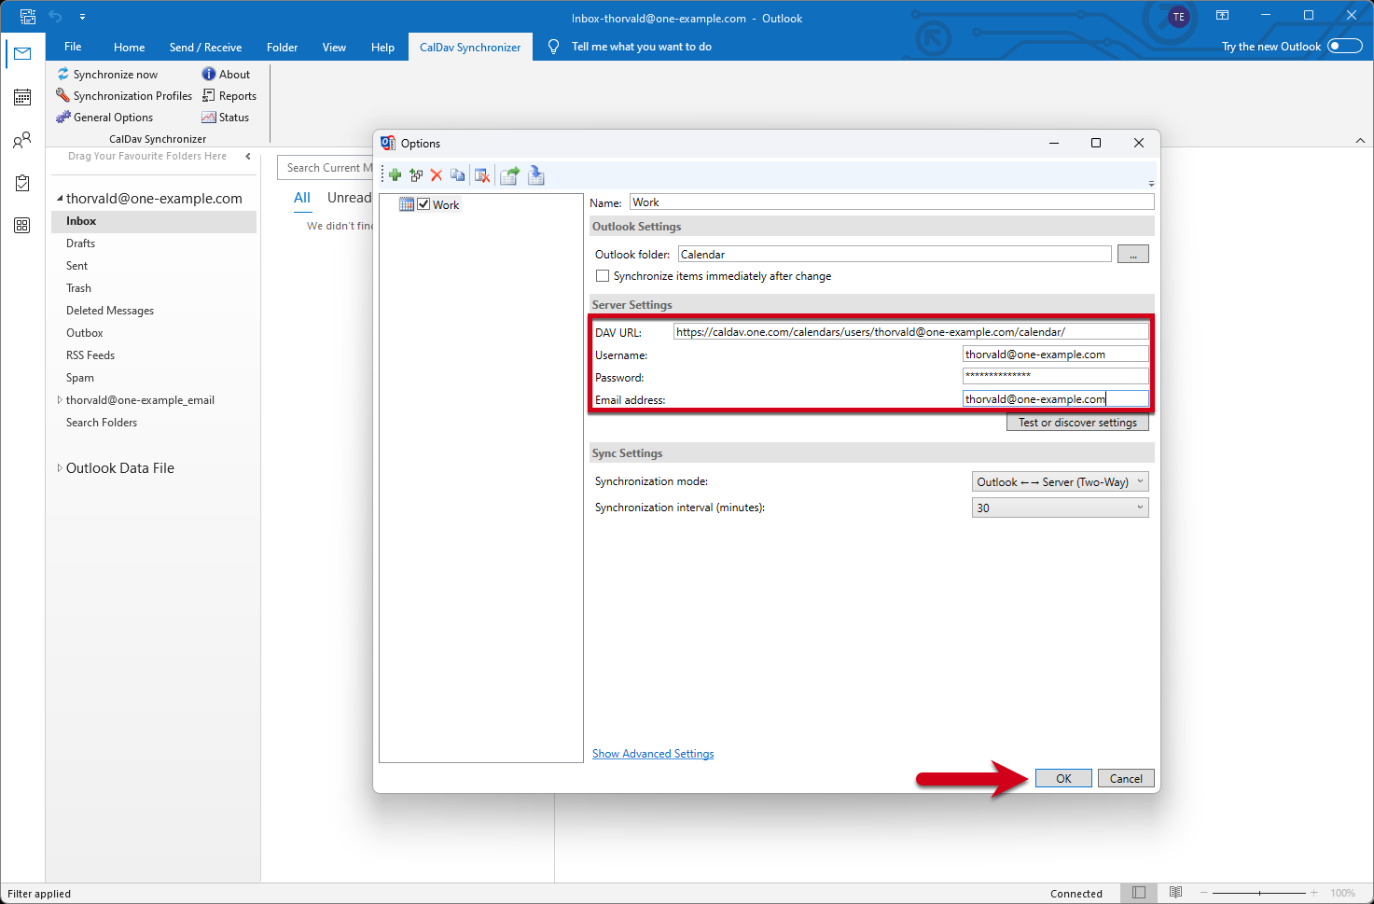Copy the selected profile icon
The width and height of the screenshot is (1374, 904).
(457, 175)
